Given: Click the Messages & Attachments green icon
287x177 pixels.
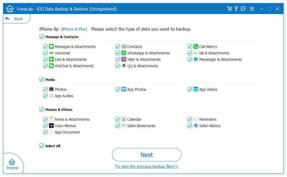Looking at the screenshot, I should [x=51, y=46].
